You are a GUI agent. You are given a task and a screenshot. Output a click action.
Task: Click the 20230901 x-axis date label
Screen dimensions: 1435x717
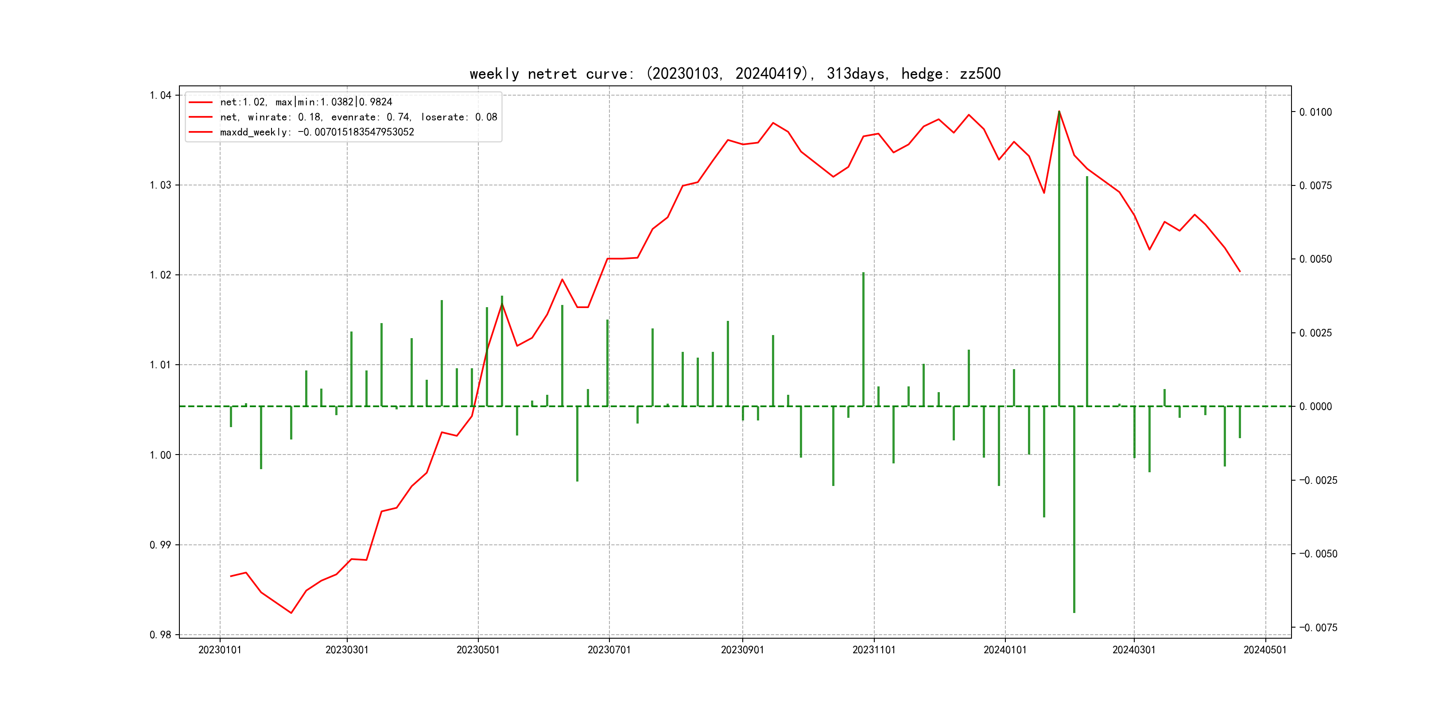[x=742, y=650]
